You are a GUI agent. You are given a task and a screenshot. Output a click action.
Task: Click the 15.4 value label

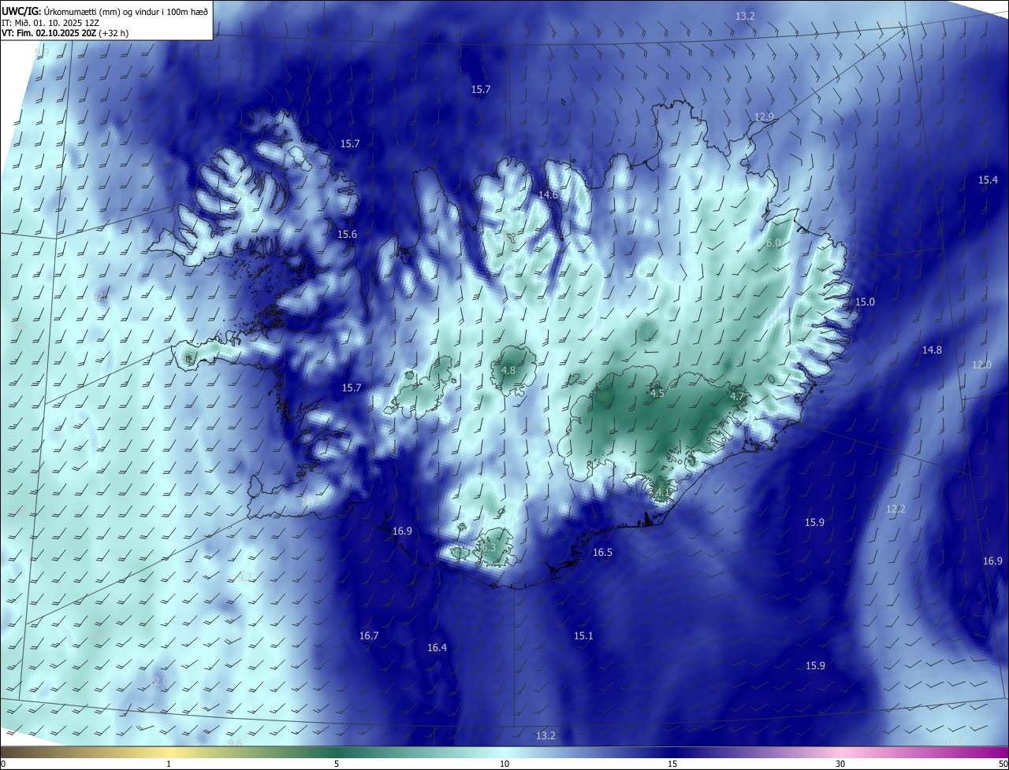tap(988, 180)
